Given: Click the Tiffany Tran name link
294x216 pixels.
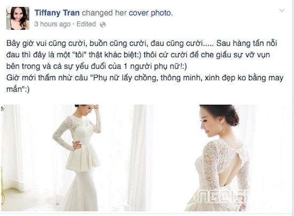Looking at the screenshot, I should coord(57,13).
